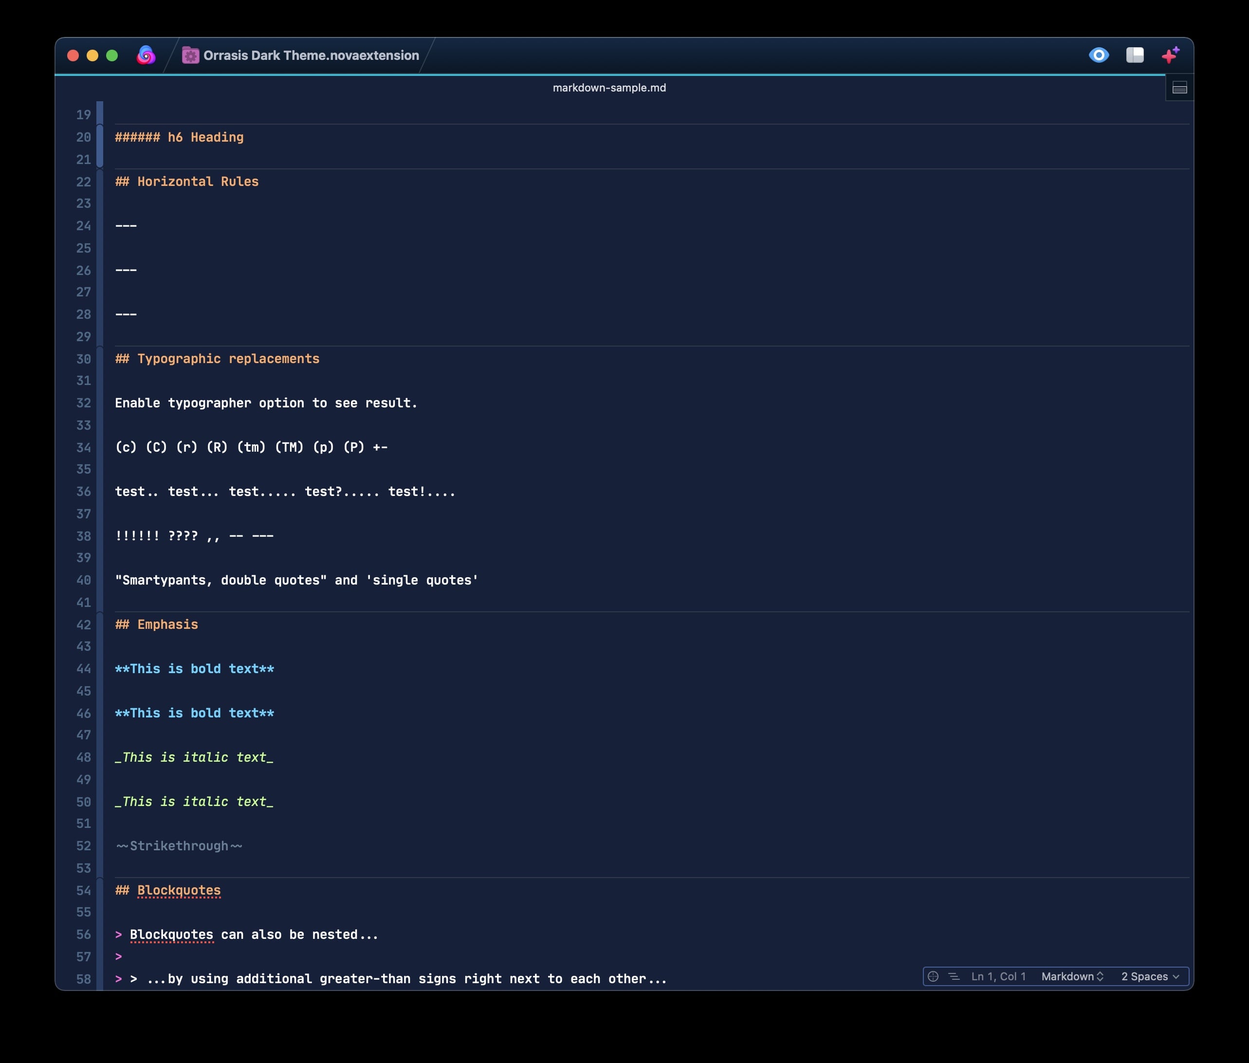Collapse the Horizontal Rules section fold marker
Viewport: 1249px width, 1063px height.
pos(100,182)
